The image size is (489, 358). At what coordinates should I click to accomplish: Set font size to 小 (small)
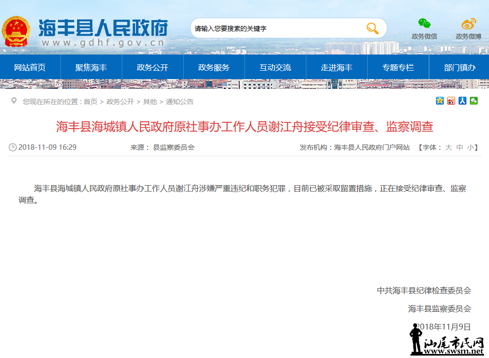point(470,147)
